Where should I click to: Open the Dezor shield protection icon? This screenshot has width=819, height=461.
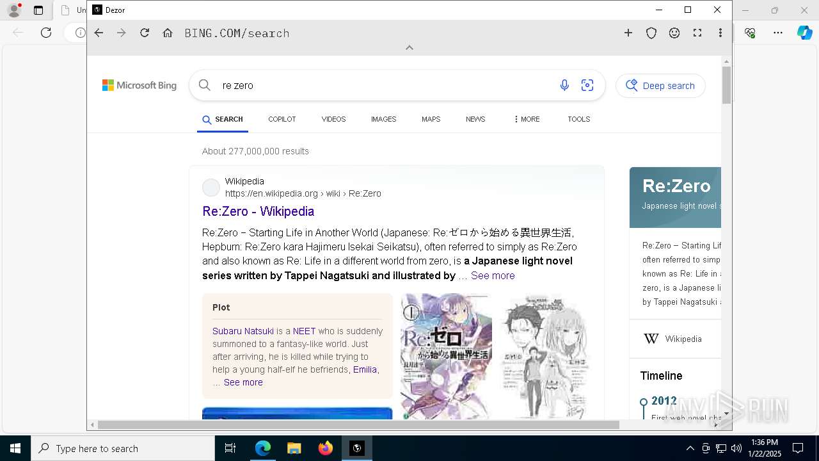tap(651, 33)
